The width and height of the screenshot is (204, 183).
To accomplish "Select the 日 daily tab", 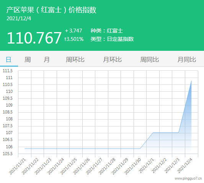I will tap(8, 60).
